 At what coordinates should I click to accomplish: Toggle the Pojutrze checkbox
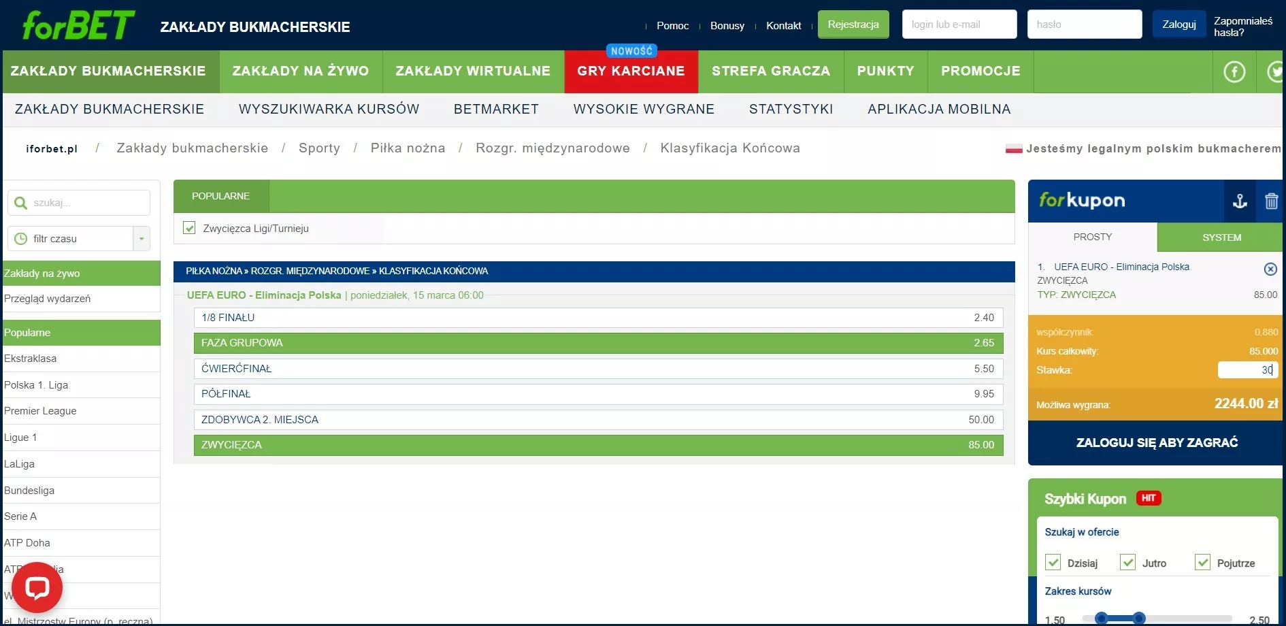tap(1203, 563)
